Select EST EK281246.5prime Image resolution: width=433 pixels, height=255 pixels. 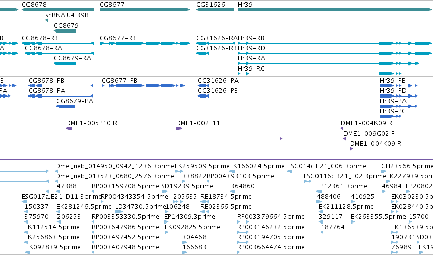(x=84, y=207)
